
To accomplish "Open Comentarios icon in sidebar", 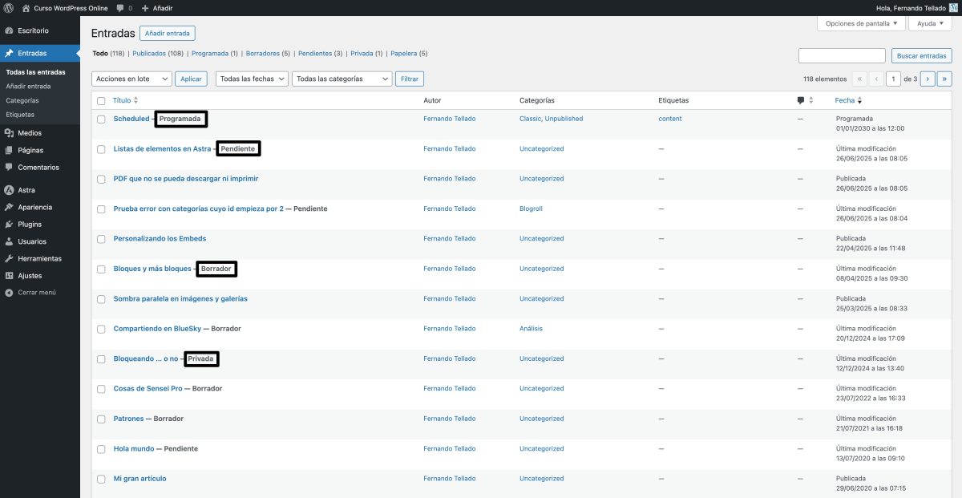I will (9, 168).
